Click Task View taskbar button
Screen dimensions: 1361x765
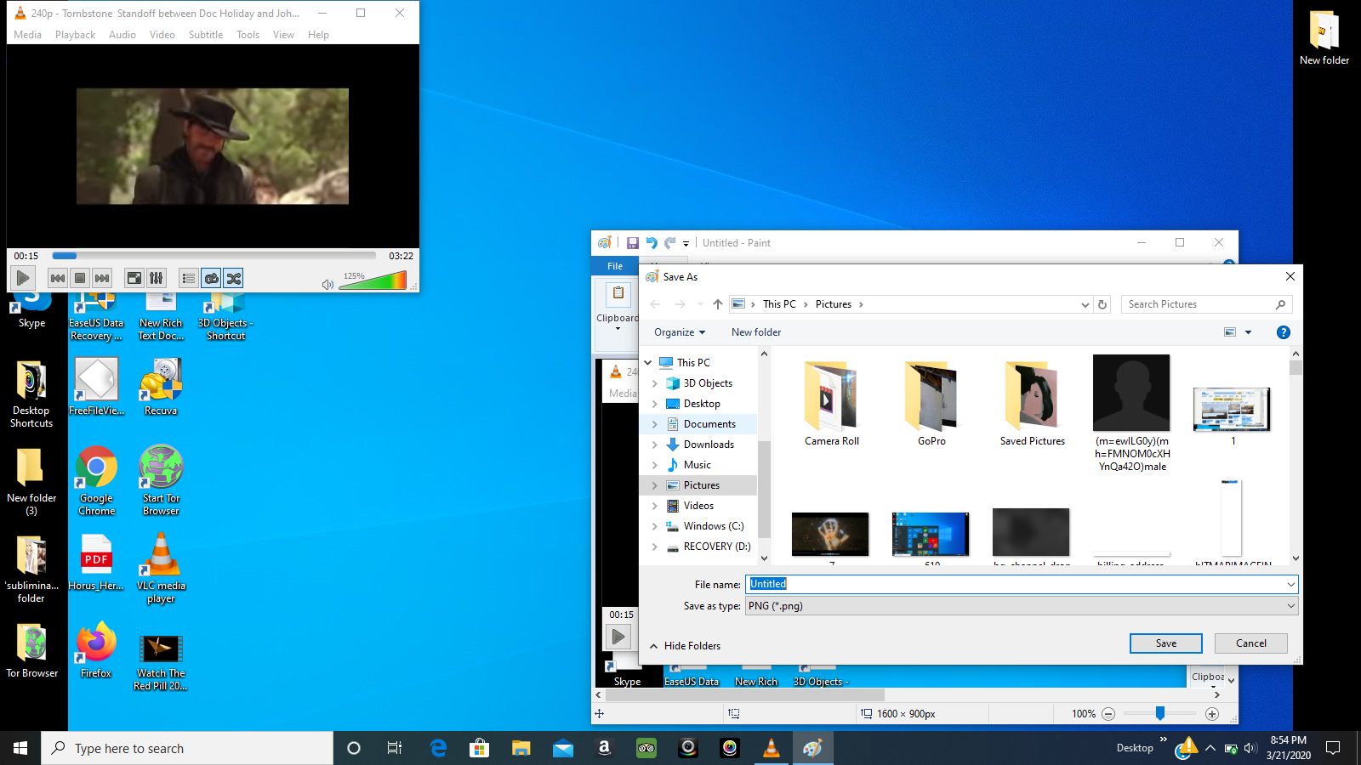[x=395, y=748]
